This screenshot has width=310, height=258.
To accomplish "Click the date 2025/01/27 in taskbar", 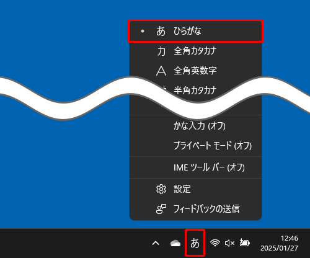I will click(x=279, y=248).
